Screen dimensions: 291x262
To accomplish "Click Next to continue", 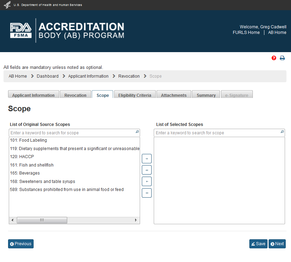I will [277, 244].
